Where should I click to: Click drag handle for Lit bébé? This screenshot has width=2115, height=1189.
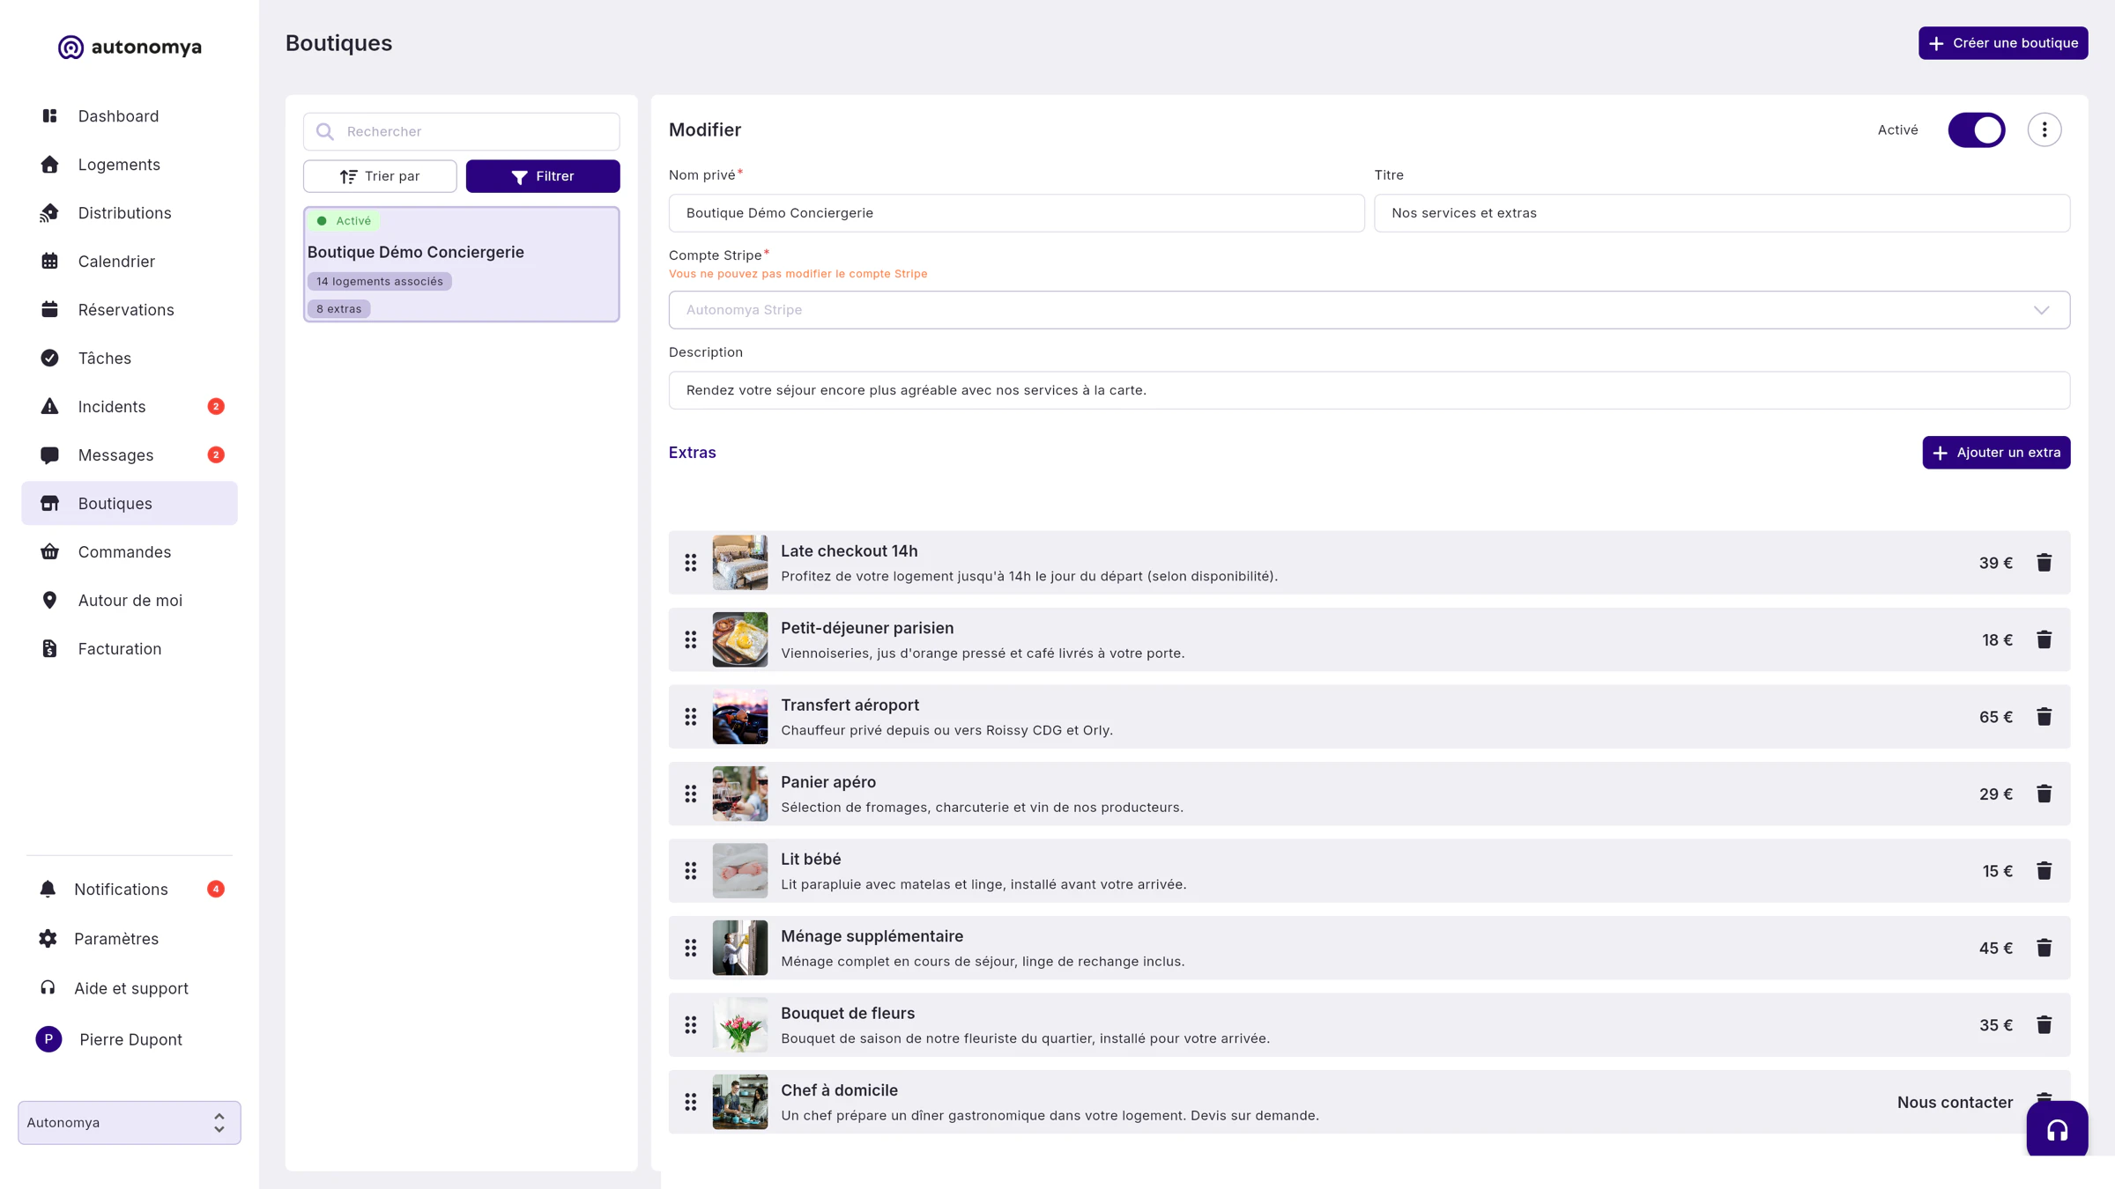click(691, 871)
